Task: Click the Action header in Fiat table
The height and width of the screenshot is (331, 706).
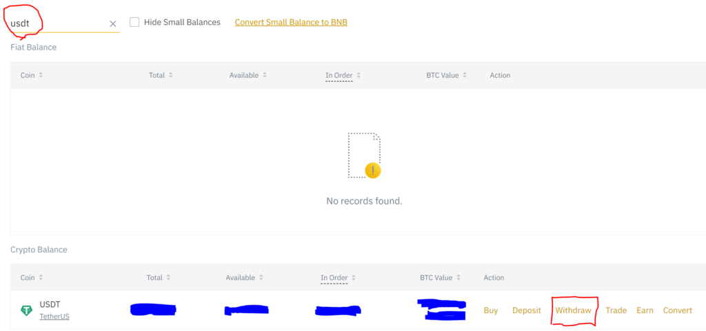Action: click(500, 76)
